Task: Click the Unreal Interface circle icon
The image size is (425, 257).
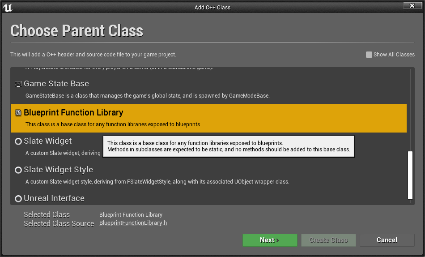Action: 18,199
